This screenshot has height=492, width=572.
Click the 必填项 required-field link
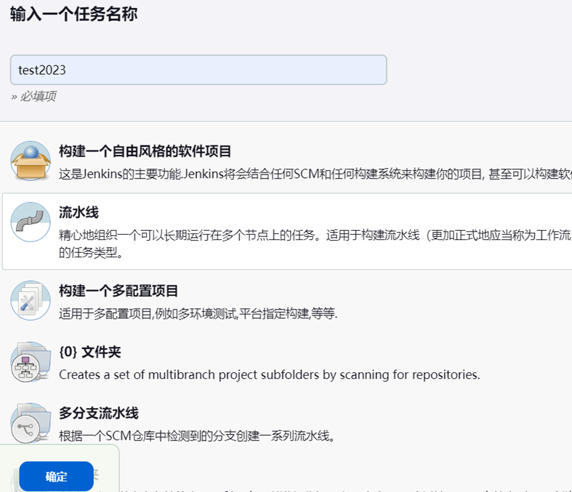coord(36,96)
